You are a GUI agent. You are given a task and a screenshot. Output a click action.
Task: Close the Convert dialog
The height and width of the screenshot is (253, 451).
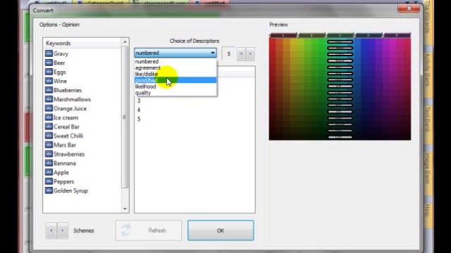pos(409,8)
